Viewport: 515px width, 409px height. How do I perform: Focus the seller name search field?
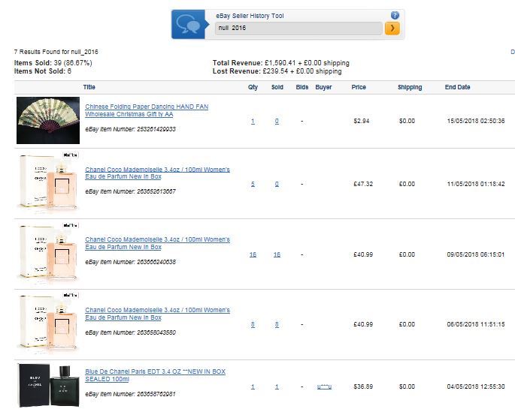(298, 29)
